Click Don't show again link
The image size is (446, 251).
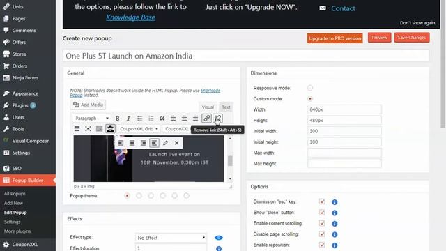[x=418, y=23]
